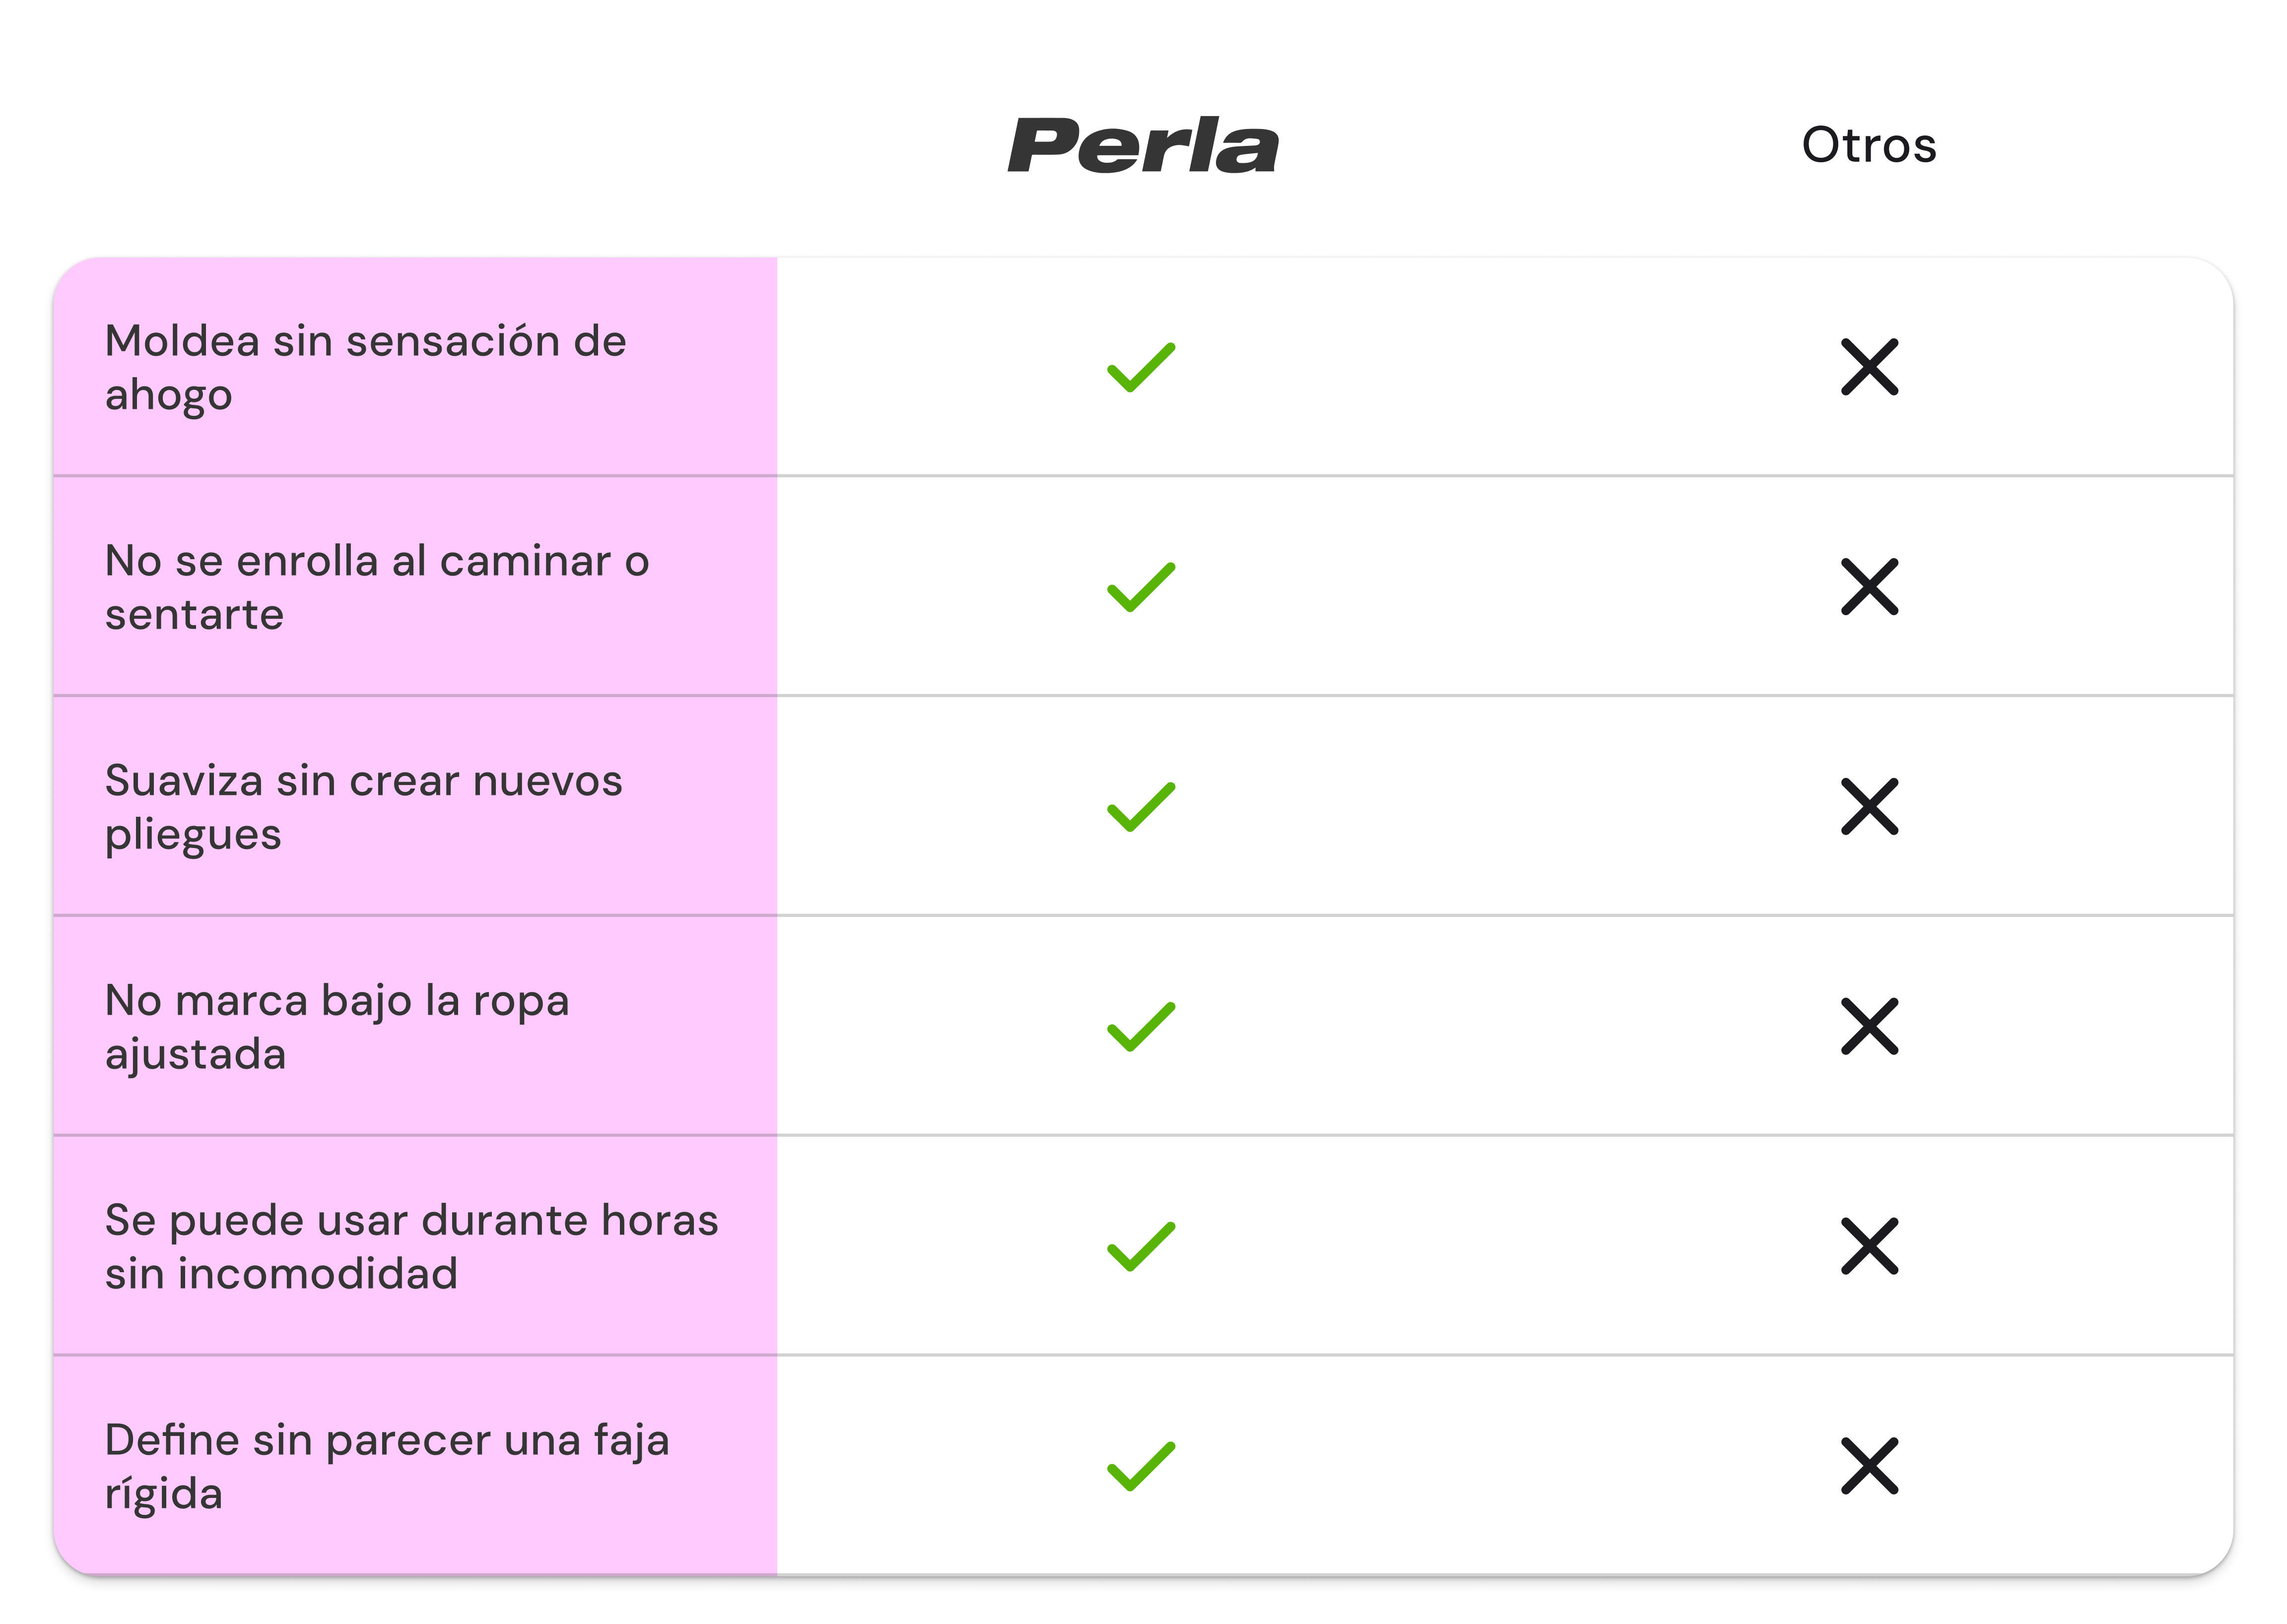Click X mark for Moldea sin sensación row
Viewport: 2287px width, 1624px height.
point(1868,367)
